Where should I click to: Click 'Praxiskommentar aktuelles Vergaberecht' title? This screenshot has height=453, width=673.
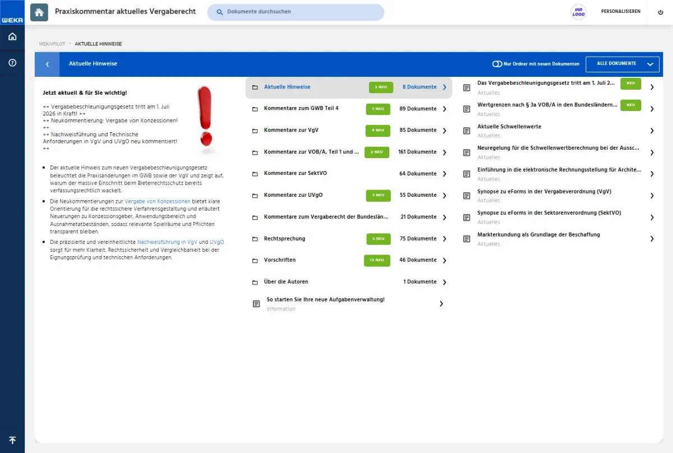click(x=126, y=11)
